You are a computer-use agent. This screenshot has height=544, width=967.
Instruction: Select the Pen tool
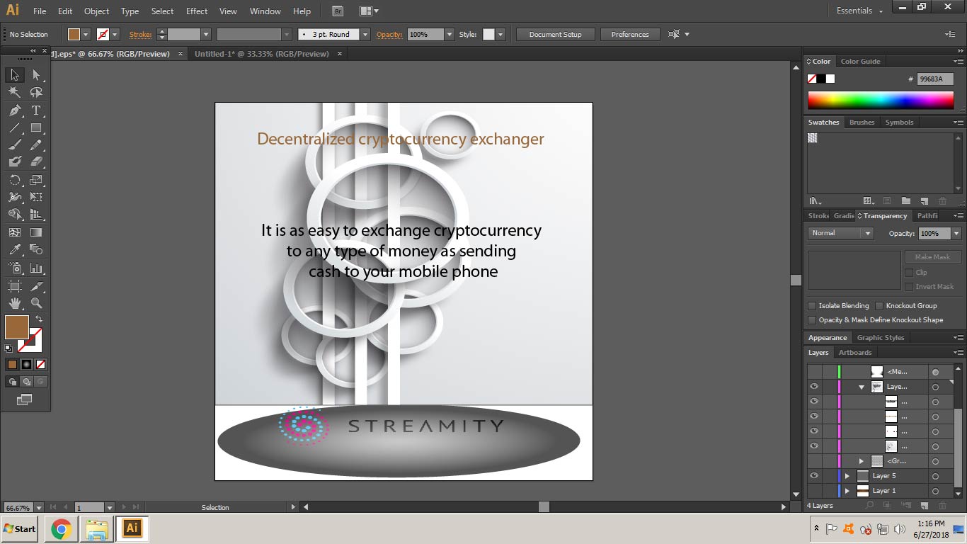coord(14,110)
